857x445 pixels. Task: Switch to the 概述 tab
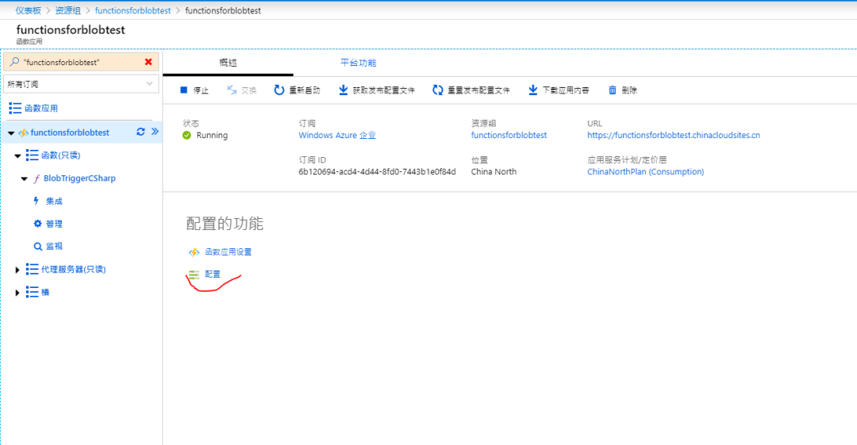click(x=228, y=63)
